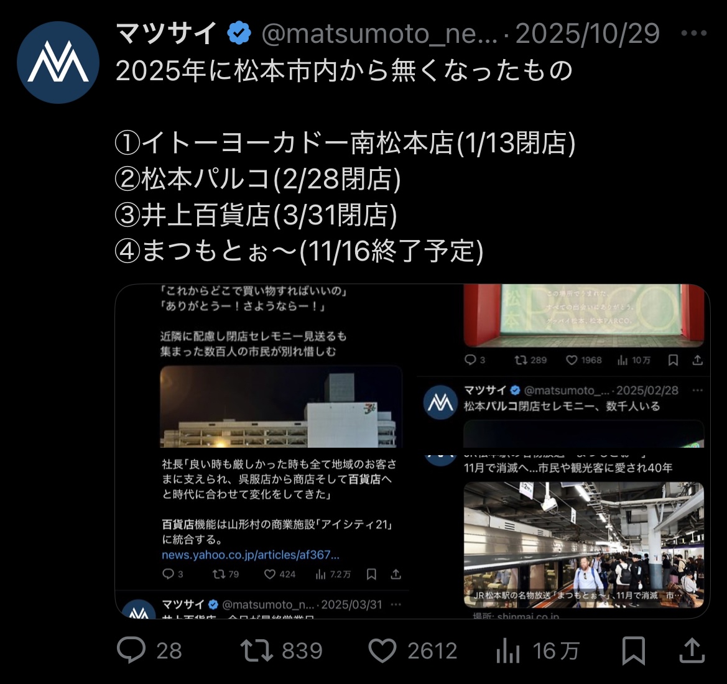Image resolution: width=727 pixels, height=684 pixels.
Task: Like the tweet with 2612 hearts
Action: tap(382, 650)
